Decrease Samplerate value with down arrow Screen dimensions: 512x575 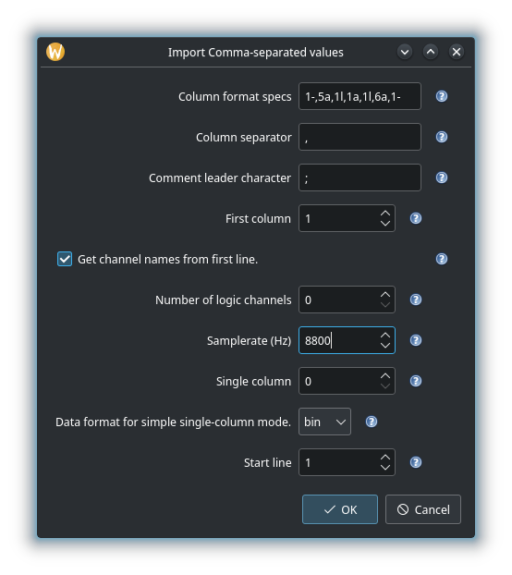click(385, 346)
